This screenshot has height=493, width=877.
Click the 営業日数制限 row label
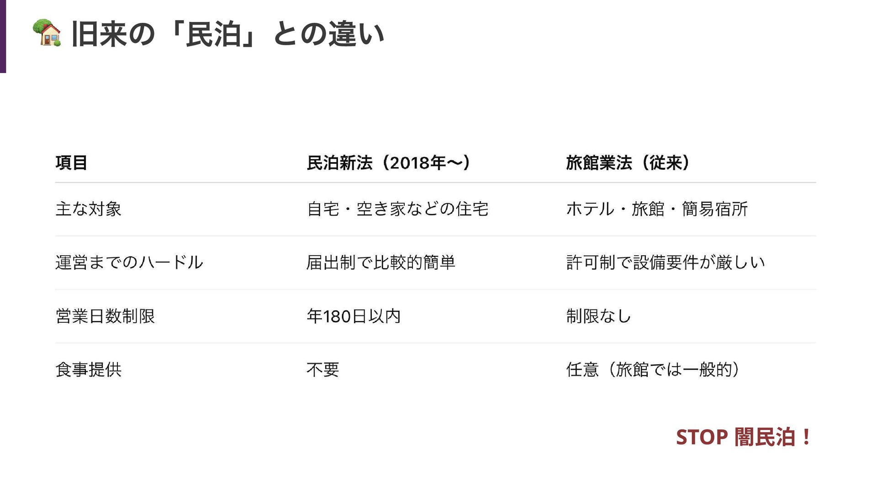(x=105, y=316)
